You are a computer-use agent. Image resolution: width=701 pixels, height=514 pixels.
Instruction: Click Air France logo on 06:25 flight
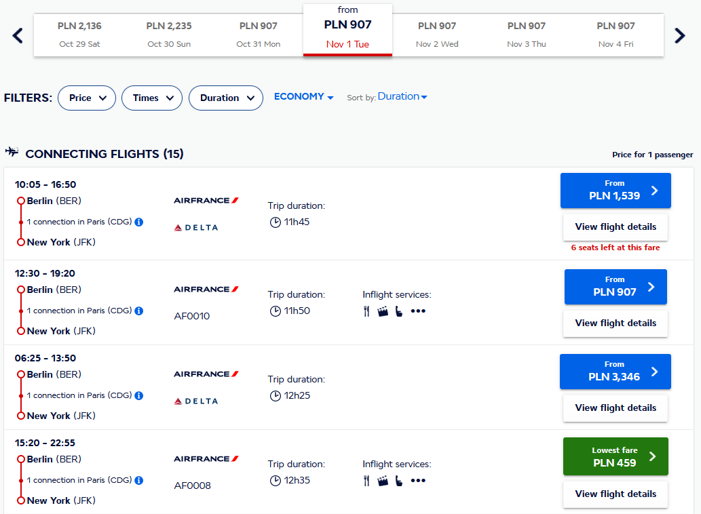[206, 374]
